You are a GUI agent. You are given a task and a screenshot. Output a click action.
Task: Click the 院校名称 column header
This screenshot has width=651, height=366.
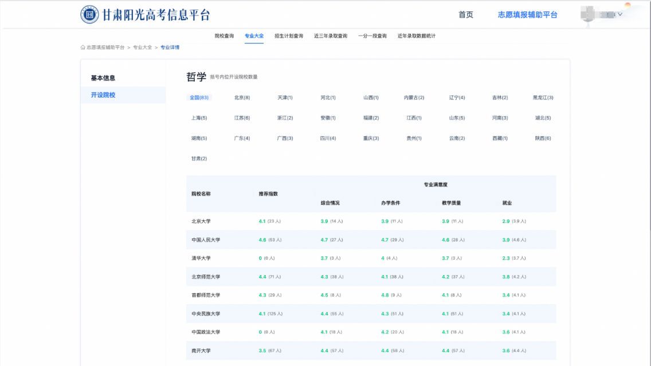coord(201,193)
